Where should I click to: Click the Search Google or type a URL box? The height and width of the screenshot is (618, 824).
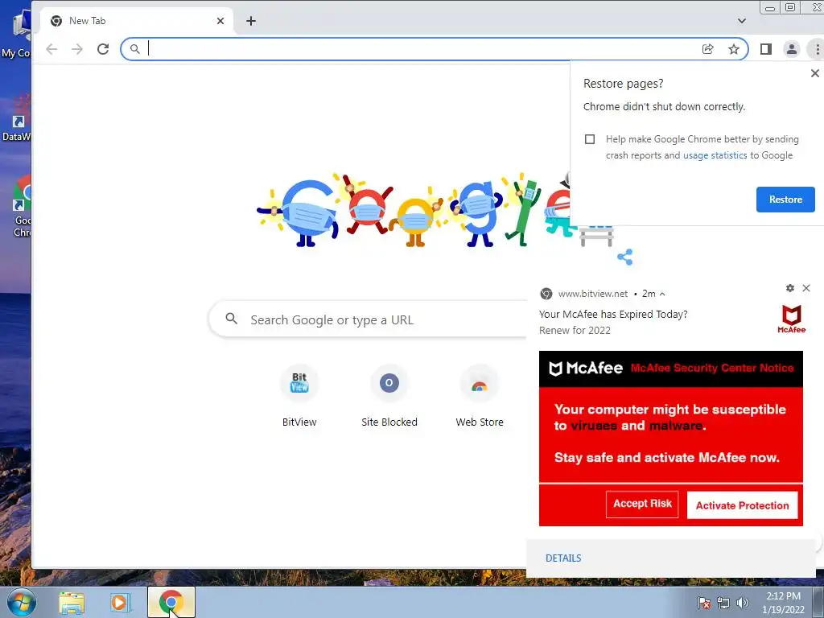[368, 319]
